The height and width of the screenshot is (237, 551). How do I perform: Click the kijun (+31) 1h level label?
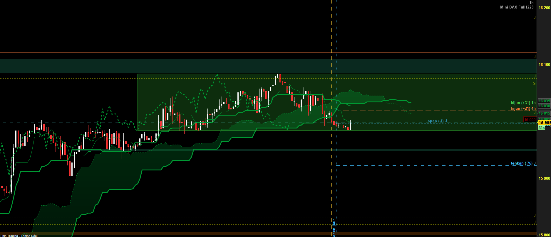[x=523, y=103]
